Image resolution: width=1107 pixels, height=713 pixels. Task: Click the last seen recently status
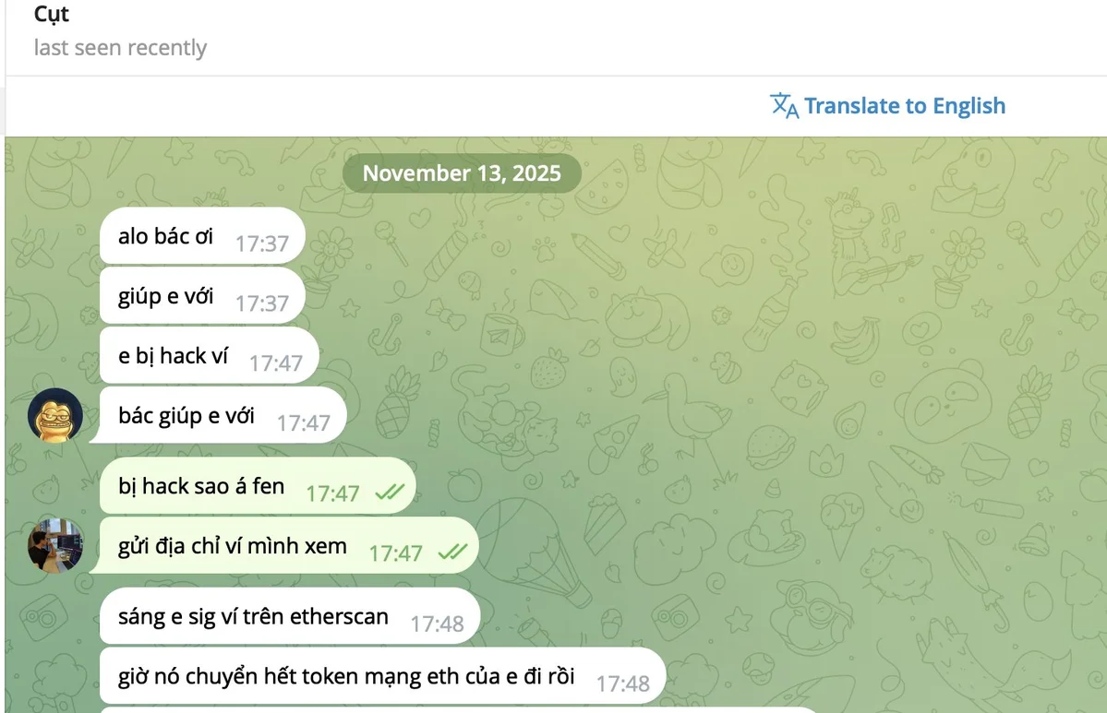point(120,47)
